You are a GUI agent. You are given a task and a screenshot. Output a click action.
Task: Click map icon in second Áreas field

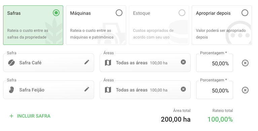108,90
